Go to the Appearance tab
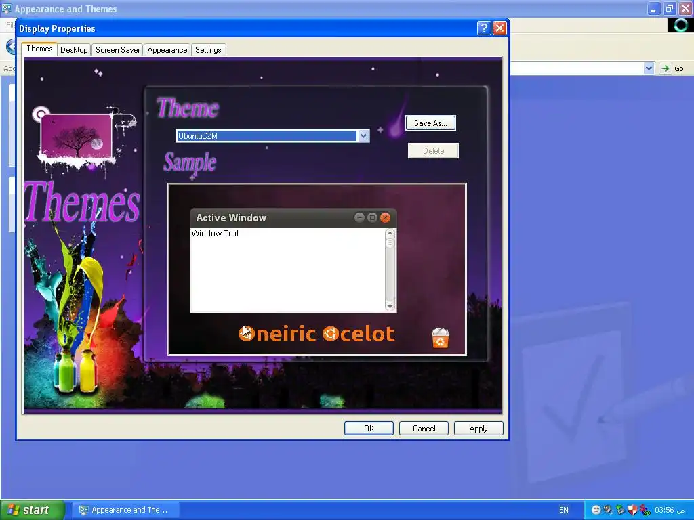The height and width of the screenshot is (520, 694). coord(167,50)
